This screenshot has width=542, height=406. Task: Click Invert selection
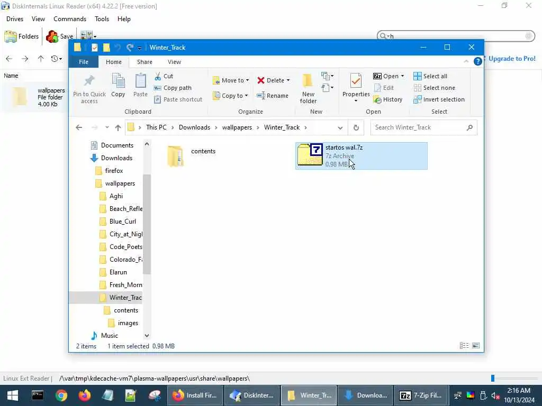coord(439,99)
